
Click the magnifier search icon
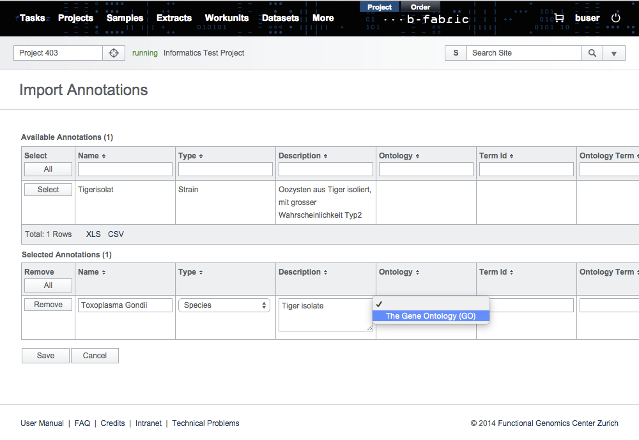pos(592,53)
